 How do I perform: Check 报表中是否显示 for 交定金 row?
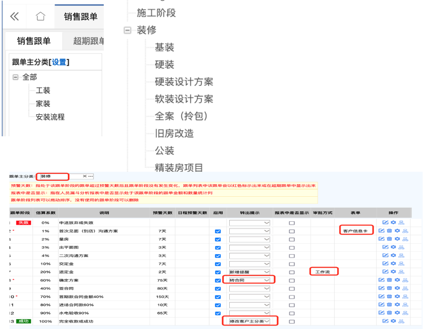pos(292,264)
